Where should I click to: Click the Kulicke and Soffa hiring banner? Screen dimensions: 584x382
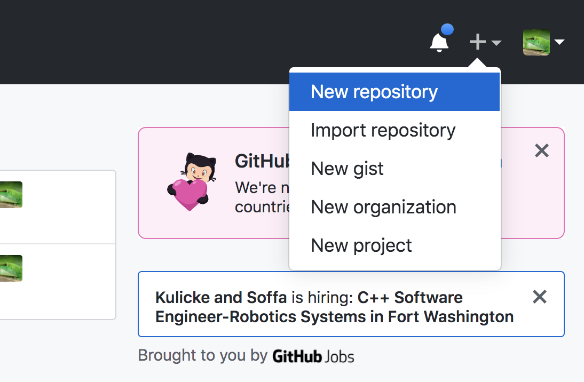[x=333, y=304]
